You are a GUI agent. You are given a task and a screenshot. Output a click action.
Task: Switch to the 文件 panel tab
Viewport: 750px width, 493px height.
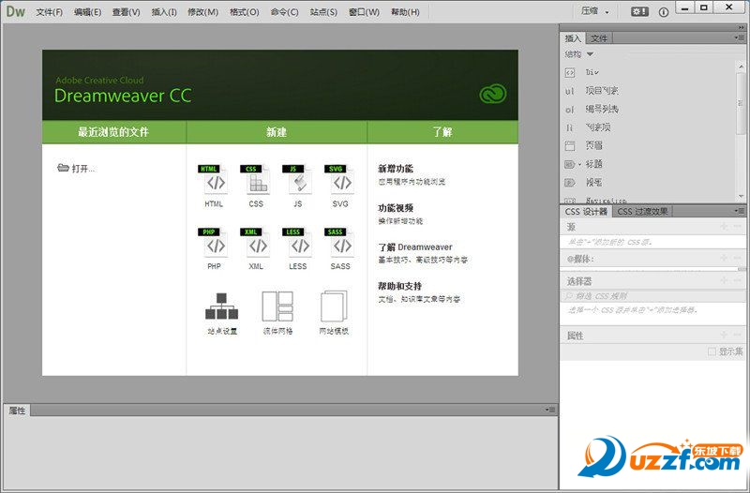[598, 38]
